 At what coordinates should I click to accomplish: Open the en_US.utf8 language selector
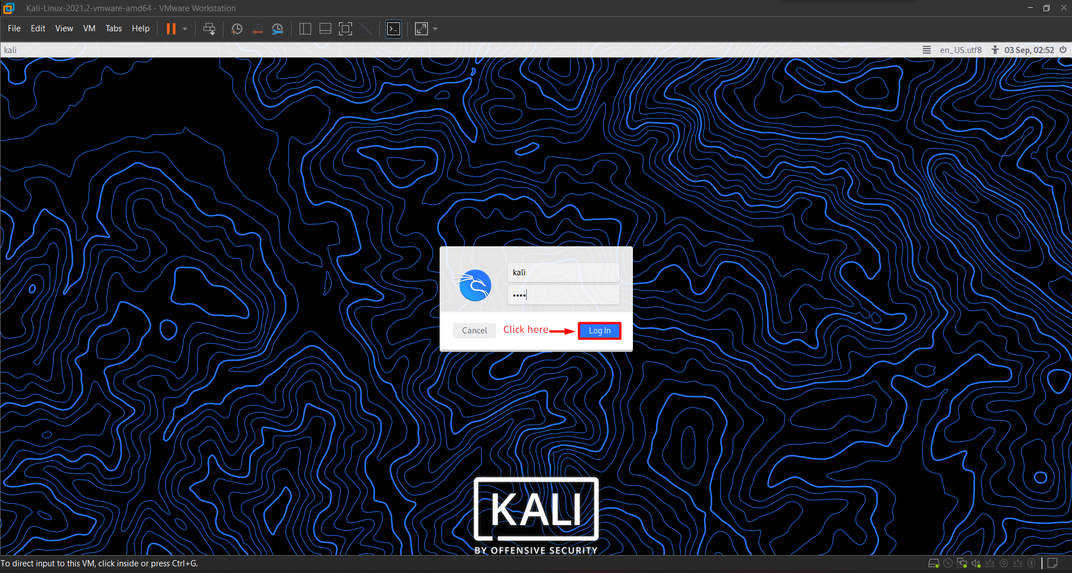click(960, 50)
